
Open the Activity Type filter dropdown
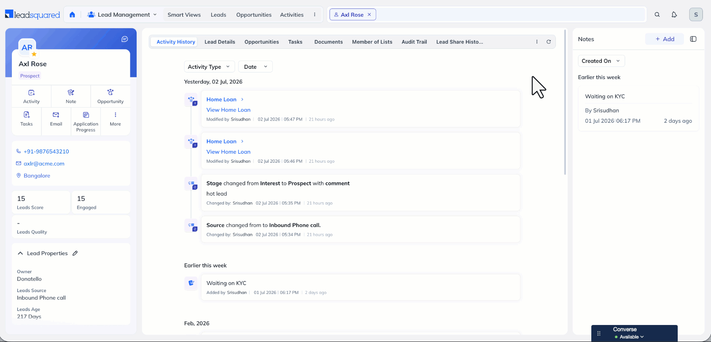(209, 67)
